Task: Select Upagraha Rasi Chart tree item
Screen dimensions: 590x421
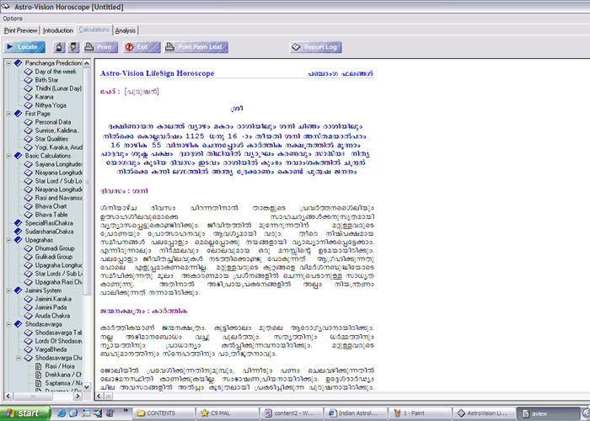Action: pyautogui.click(x=58, y=282)
